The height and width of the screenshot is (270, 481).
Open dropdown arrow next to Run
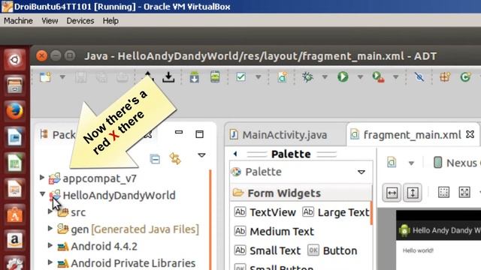click(360, 77)
